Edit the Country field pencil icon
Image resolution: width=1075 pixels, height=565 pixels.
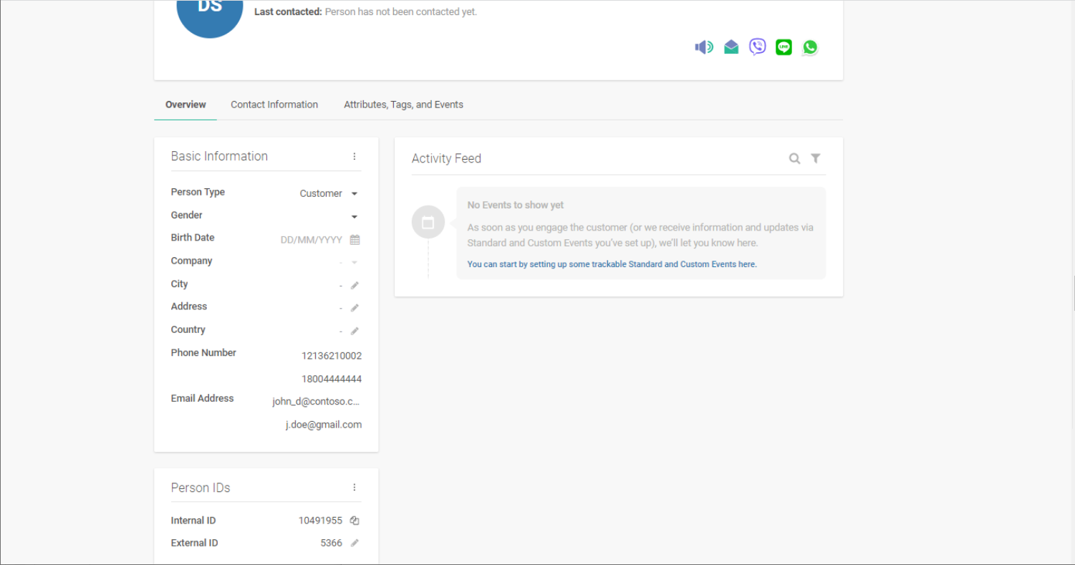coord(355,331)
